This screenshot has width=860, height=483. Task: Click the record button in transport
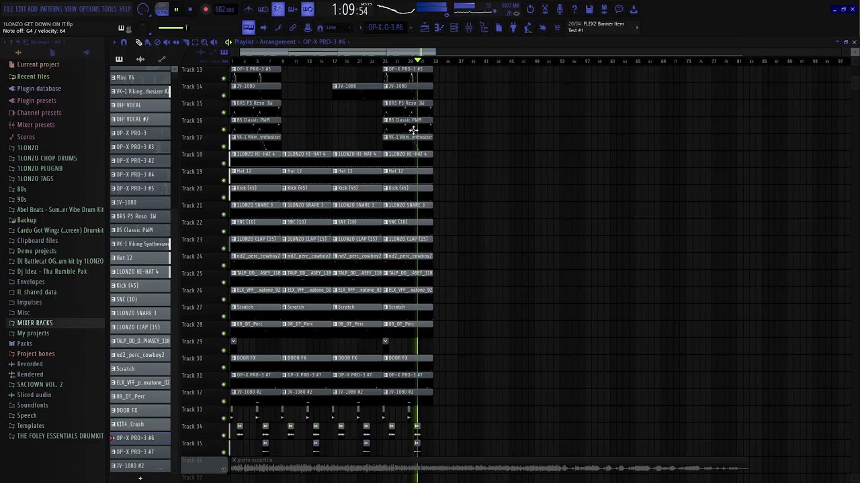pyautogui.click(x=206, y=9)
